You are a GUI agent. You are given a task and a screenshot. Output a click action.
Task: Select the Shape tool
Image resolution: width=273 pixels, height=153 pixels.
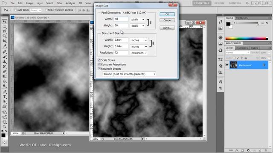5,106
